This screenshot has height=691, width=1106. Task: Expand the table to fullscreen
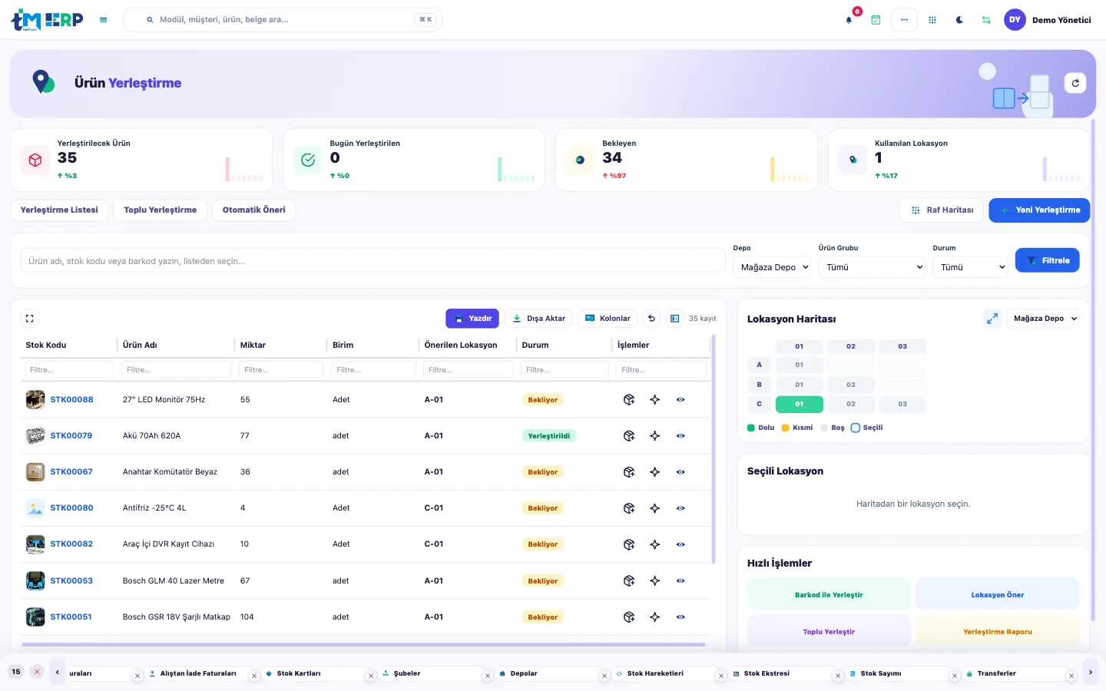(30, 319)
